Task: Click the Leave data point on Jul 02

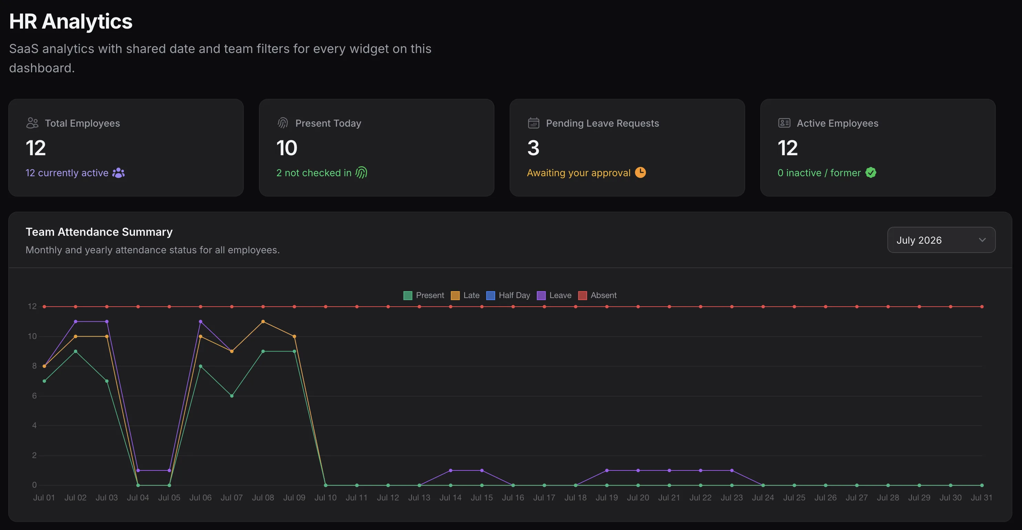Action: click(x=75, y=321)
